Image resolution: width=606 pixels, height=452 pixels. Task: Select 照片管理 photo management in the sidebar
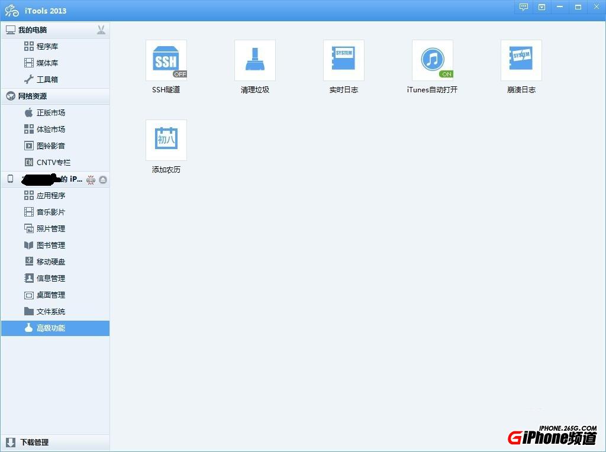click(x=50, y=228)
